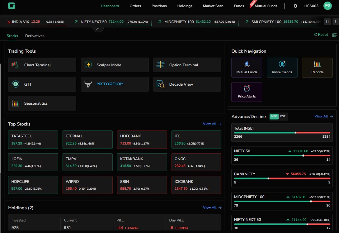Open the ONGC stock card
This screenshot has width=339, height=233.
pos(196,162)
